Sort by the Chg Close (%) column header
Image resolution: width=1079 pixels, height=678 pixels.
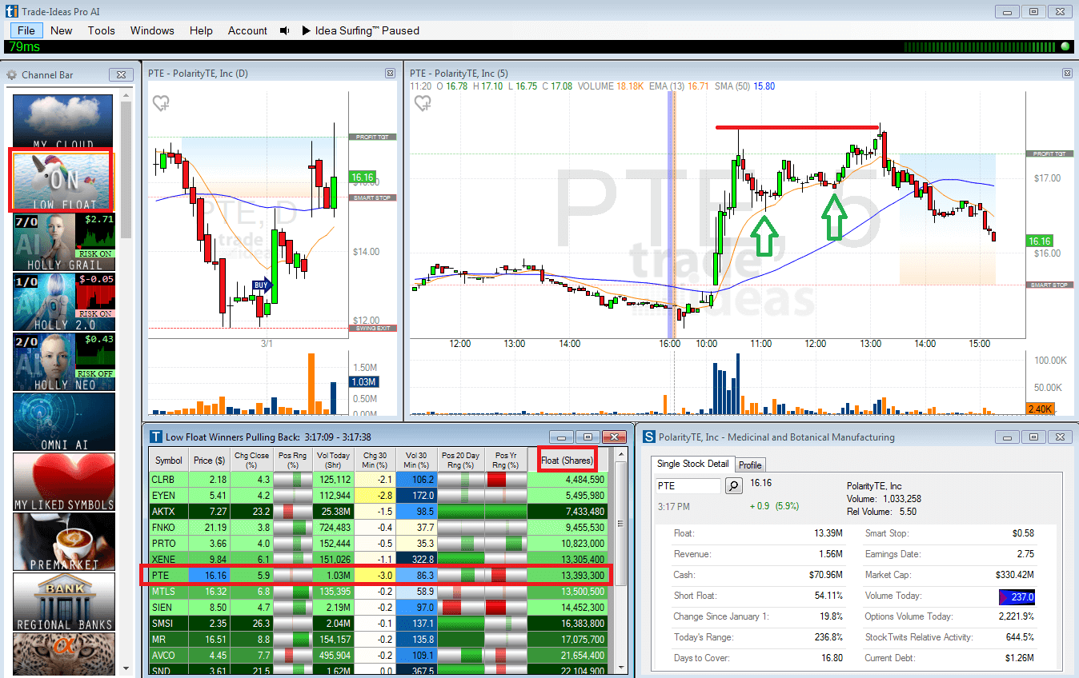tap(251, 460)
